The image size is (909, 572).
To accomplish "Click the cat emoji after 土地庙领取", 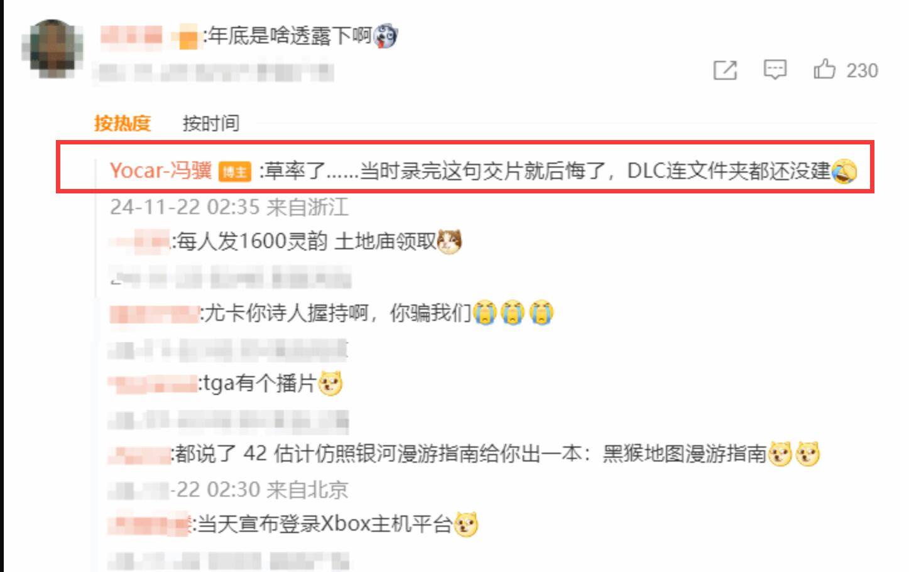I will click(449, 241).
